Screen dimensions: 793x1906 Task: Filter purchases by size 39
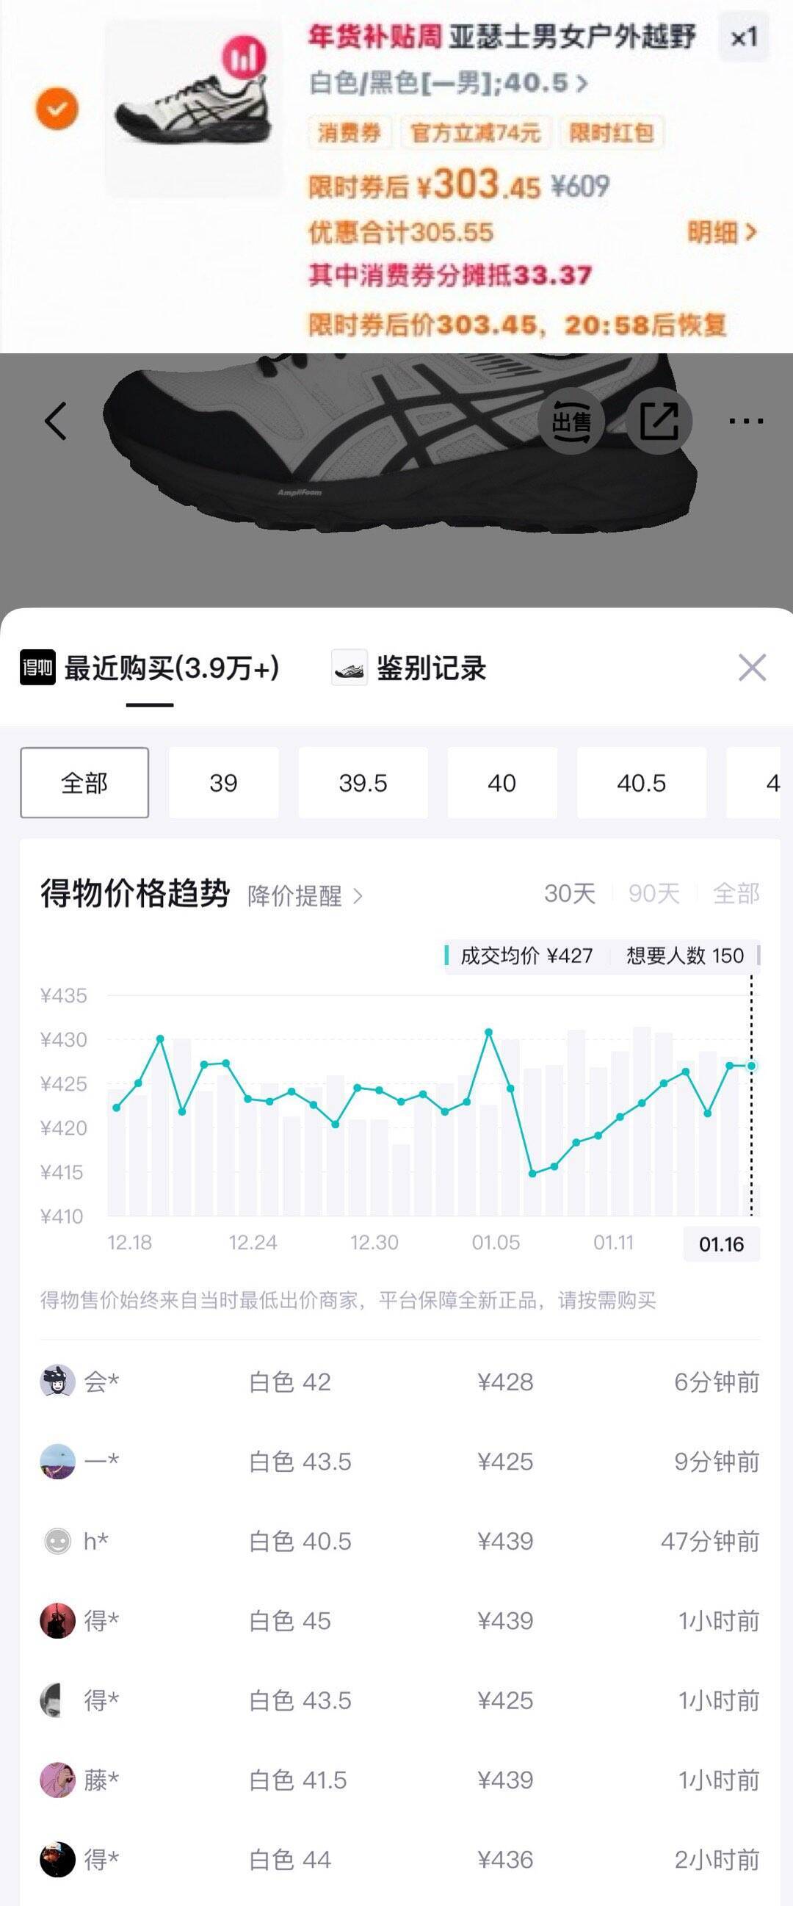(223, 783)
